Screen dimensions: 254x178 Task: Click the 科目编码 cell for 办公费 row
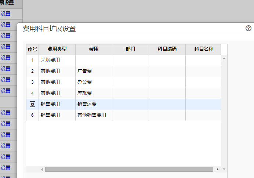click(x=167, y=82)
